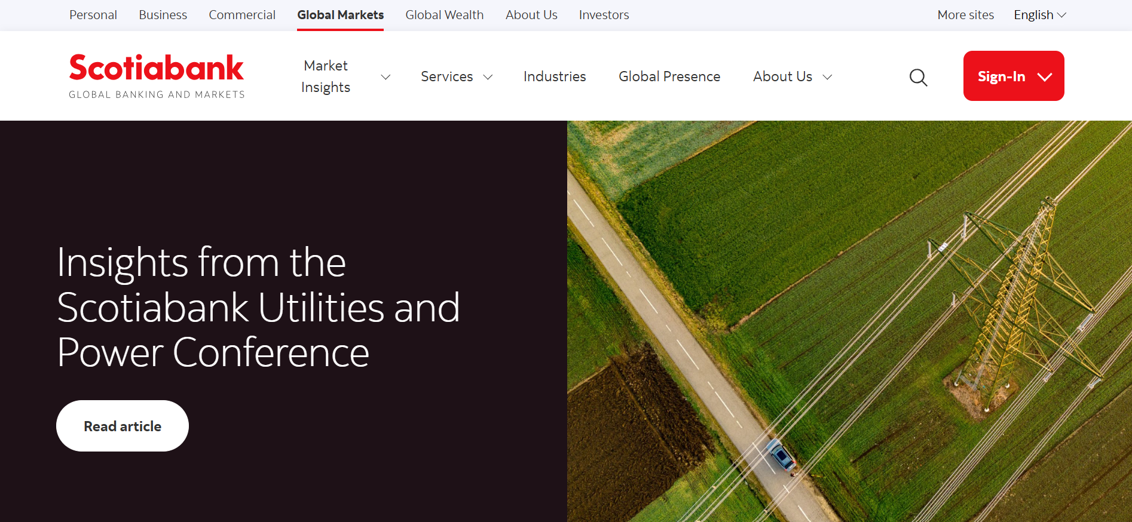Open the Services menu label
Image resolution: width=1132 pixels, height=522 pixels.
pyautogui.click(x=447, y=76)
